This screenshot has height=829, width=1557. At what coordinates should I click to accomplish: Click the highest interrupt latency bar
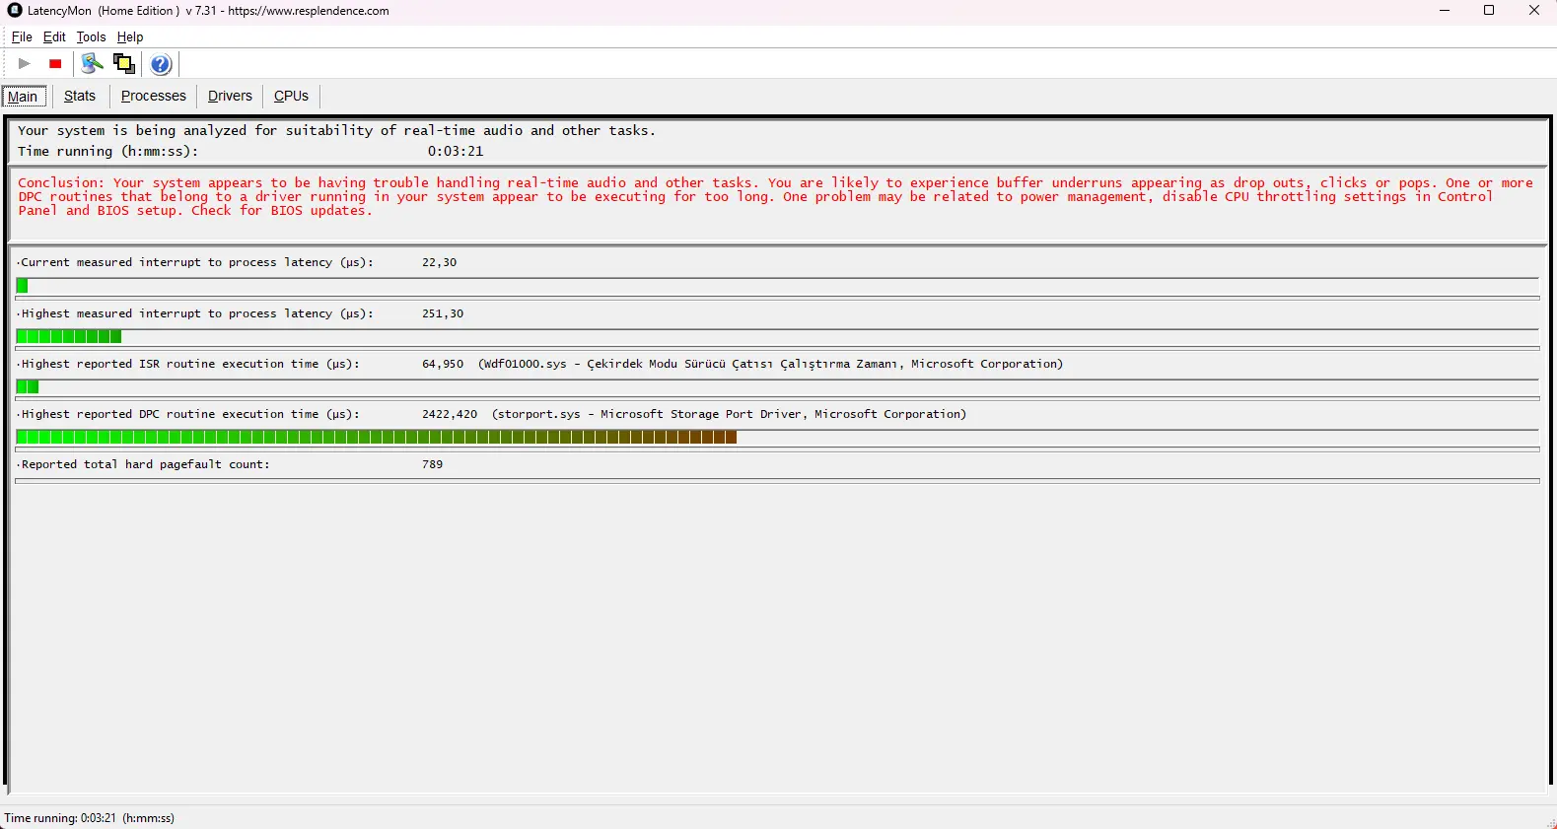(x=777, y=337)
